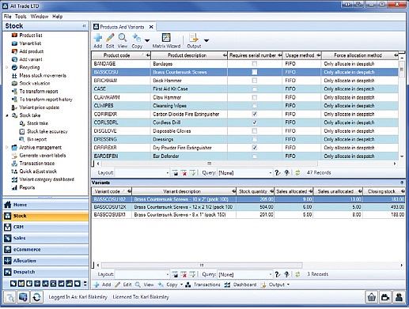Open the Help menu
Screen dimensions: 409x309
coord(57,17)
